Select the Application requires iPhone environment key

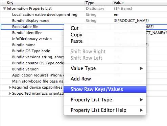(x=38, y=75)
